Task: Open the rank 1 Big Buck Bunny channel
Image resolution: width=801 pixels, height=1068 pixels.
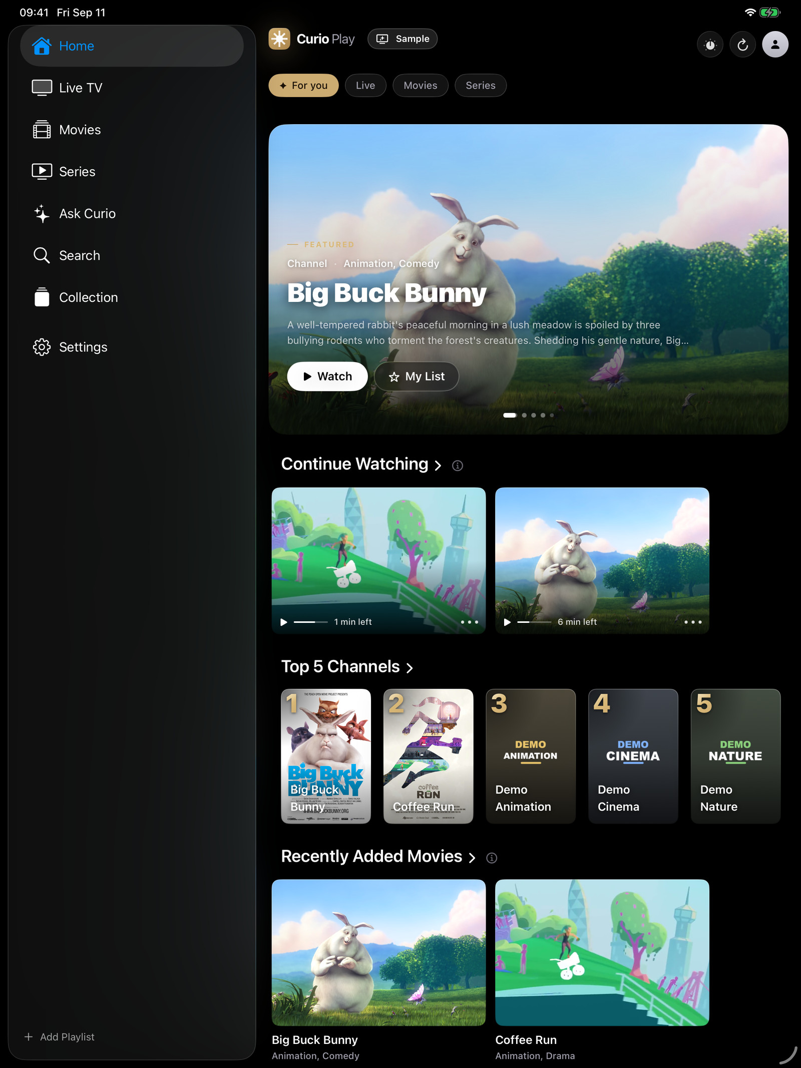Action: pyautogui.click(x=326, y=756)
